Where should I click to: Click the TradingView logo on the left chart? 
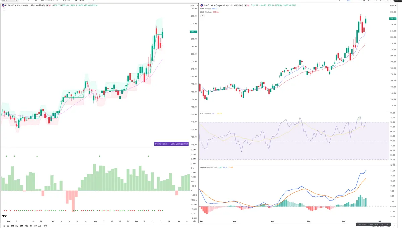[x=5, y=216]
